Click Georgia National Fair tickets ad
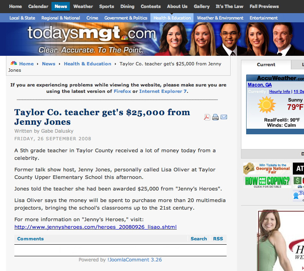The height and width of the screenshot is (271, 304). 267,169
